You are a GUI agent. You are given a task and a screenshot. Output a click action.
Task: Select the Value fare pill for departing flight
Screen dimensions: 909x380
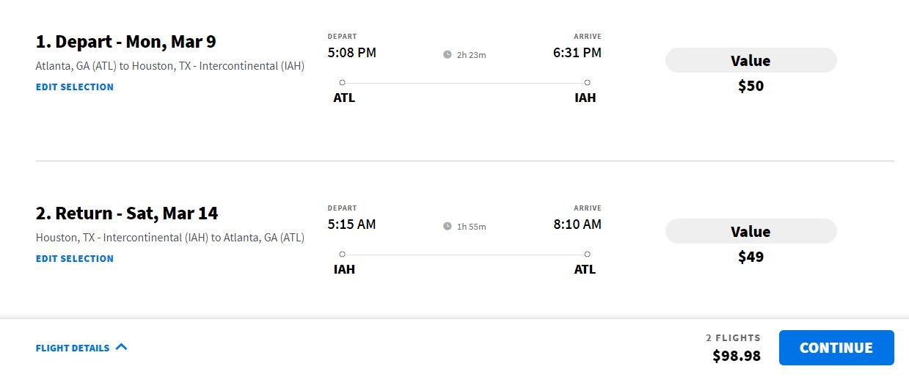coord(751,61)
